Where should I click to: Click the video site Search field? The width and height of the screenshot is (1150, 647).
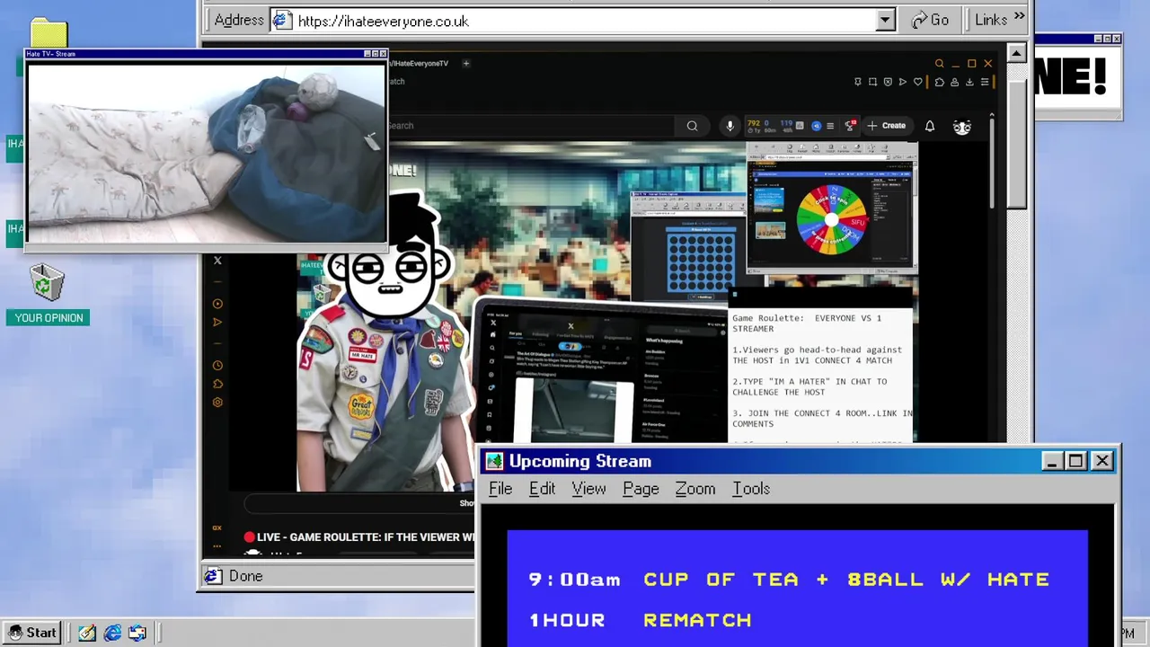pyautogui.click(x=530, y=126)
